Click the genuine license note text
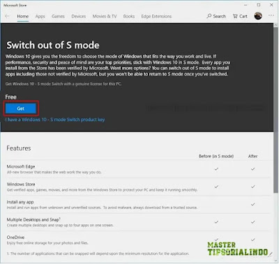Screen dimensions: 279x264 (63, 84)
